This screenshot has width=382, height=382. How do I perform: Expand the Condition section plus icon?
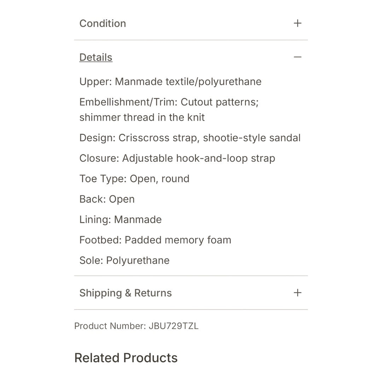pos(297,23)
